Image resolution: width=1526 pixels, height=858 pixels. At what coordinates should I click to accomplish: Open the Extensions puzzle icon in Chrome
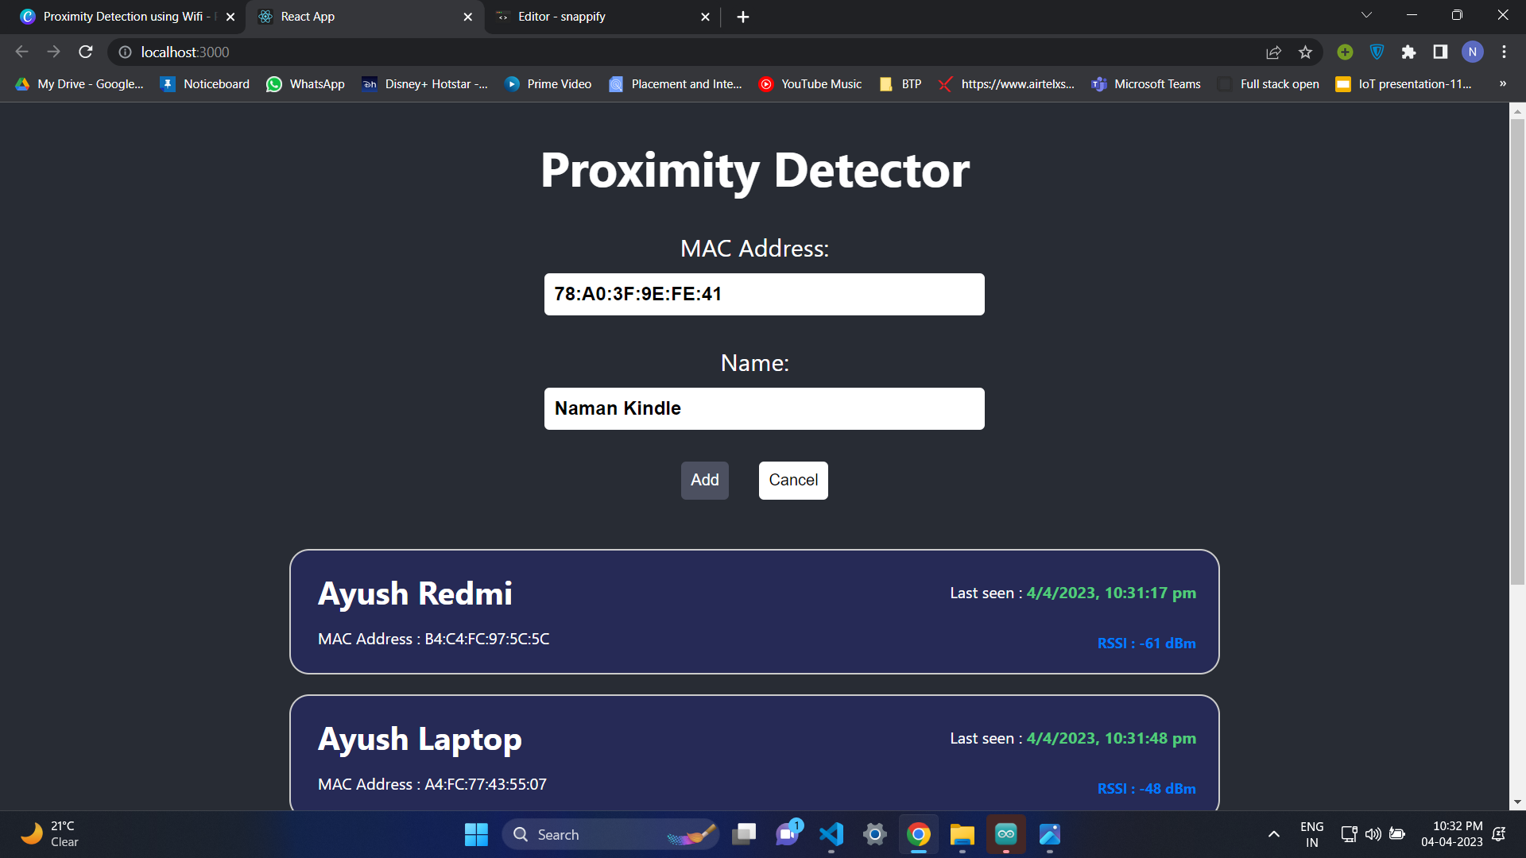(x=1408, y=52)
